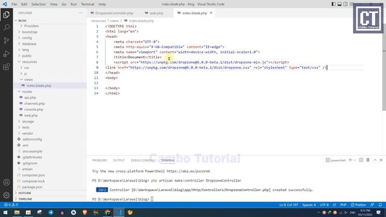386x217 pixels.
Task: Open the View menu
Action: pyautogui.click(x=54, y=4)
